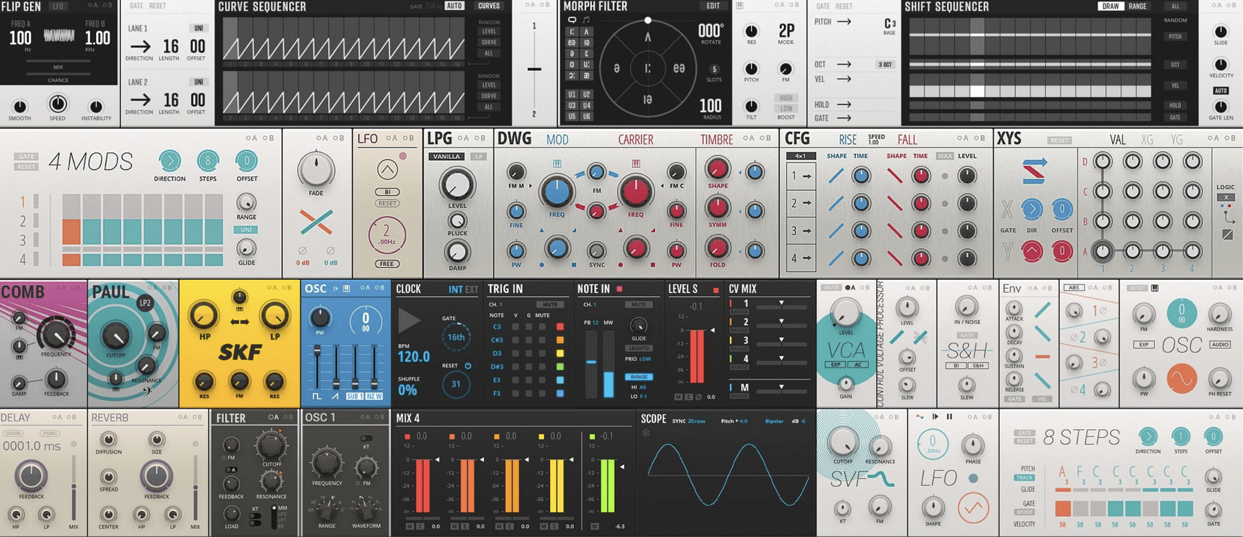Screen dimensions: 1243x537
Task: Open the CV Mix channel 2 arrow marker
Action: [x=781, y=322]
